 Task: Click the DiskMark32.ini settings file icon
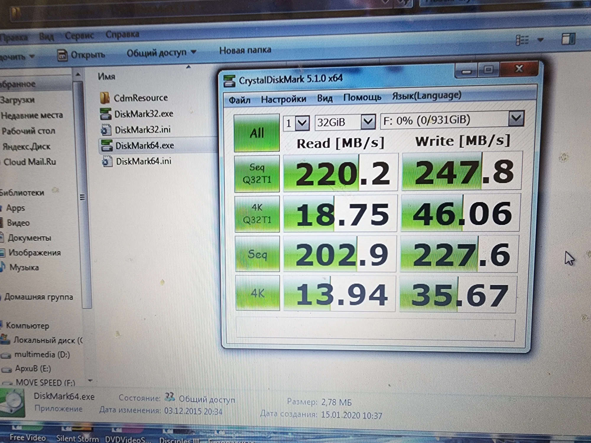tap(106, 130)
